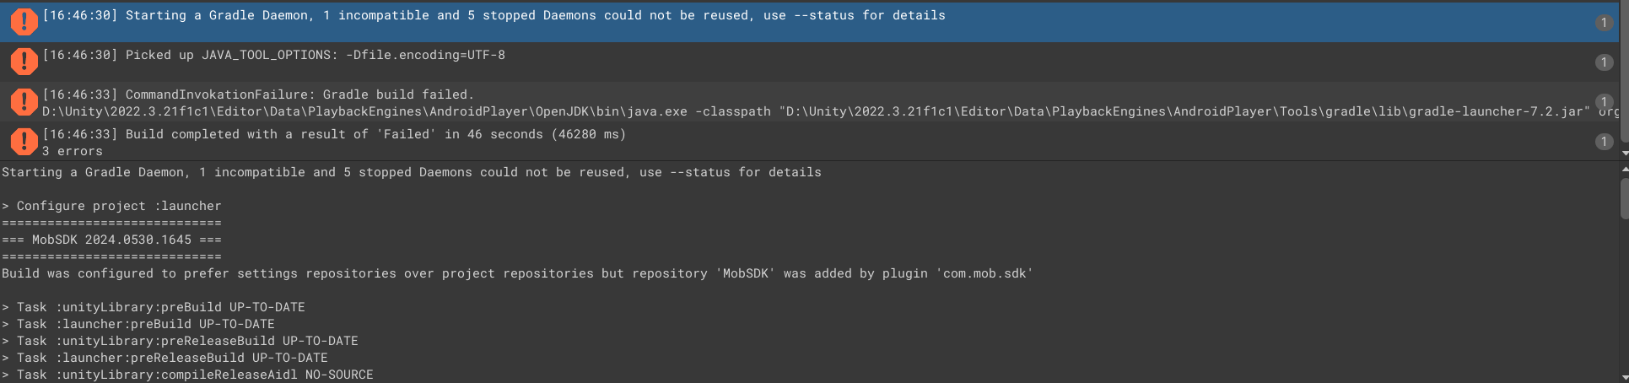Click count badge on Build completed entry

click(x=1604, y=142)
